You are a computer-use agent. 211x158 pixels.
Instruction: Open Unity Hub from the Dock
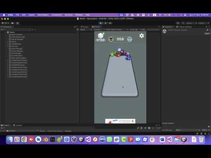pyautogui.click(x=74, y=140)
